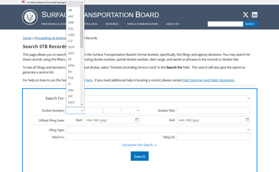Click the US flag icon in banner
The height and width of the screenshot is (172, 279).
[x=23, y=2]
